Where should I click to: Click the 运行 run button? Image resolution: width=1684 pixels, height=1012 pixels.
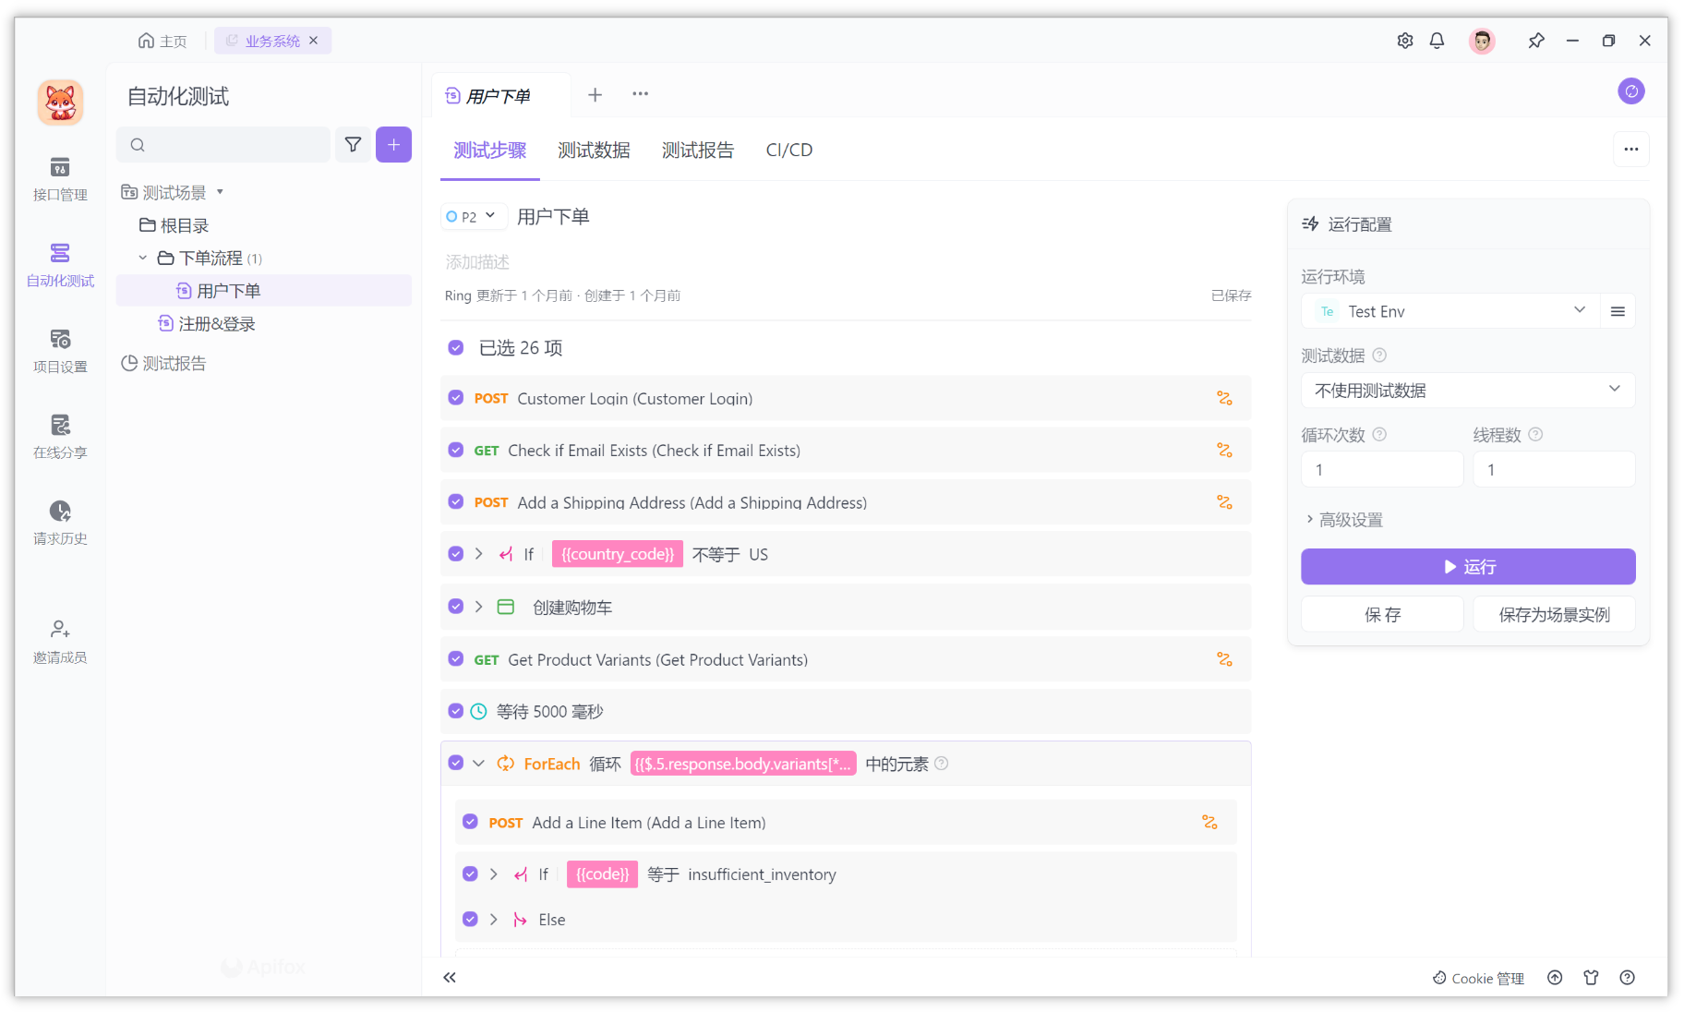1467,566
